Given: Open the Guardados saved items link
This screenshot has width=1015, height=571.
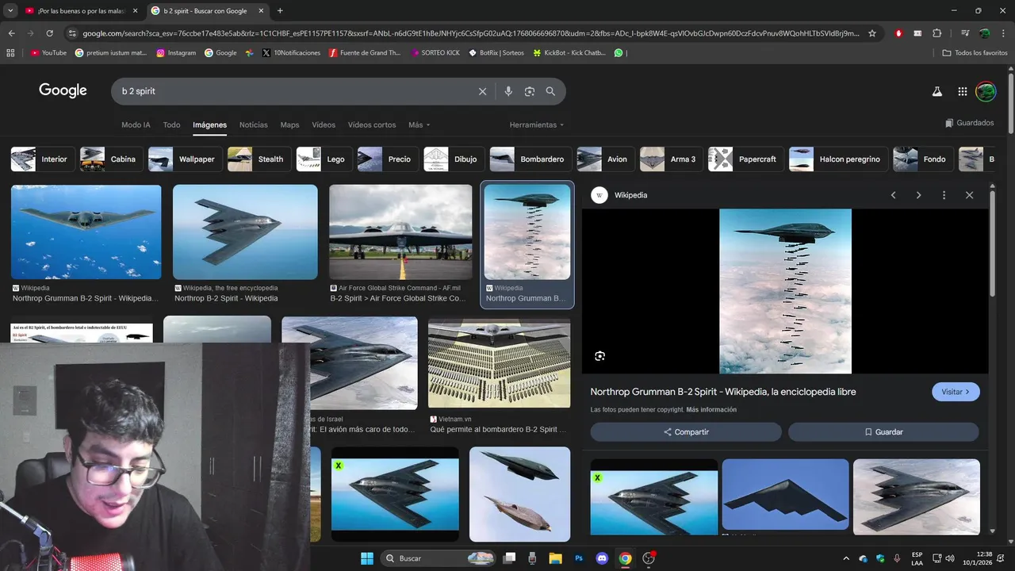Looking at the screenshot, I should coord(969,123).
